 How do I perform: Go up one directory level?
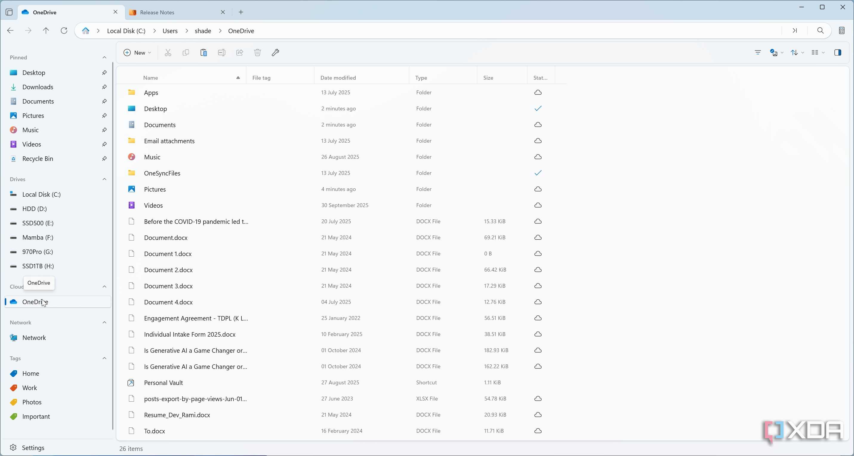[x=46, y=30]
